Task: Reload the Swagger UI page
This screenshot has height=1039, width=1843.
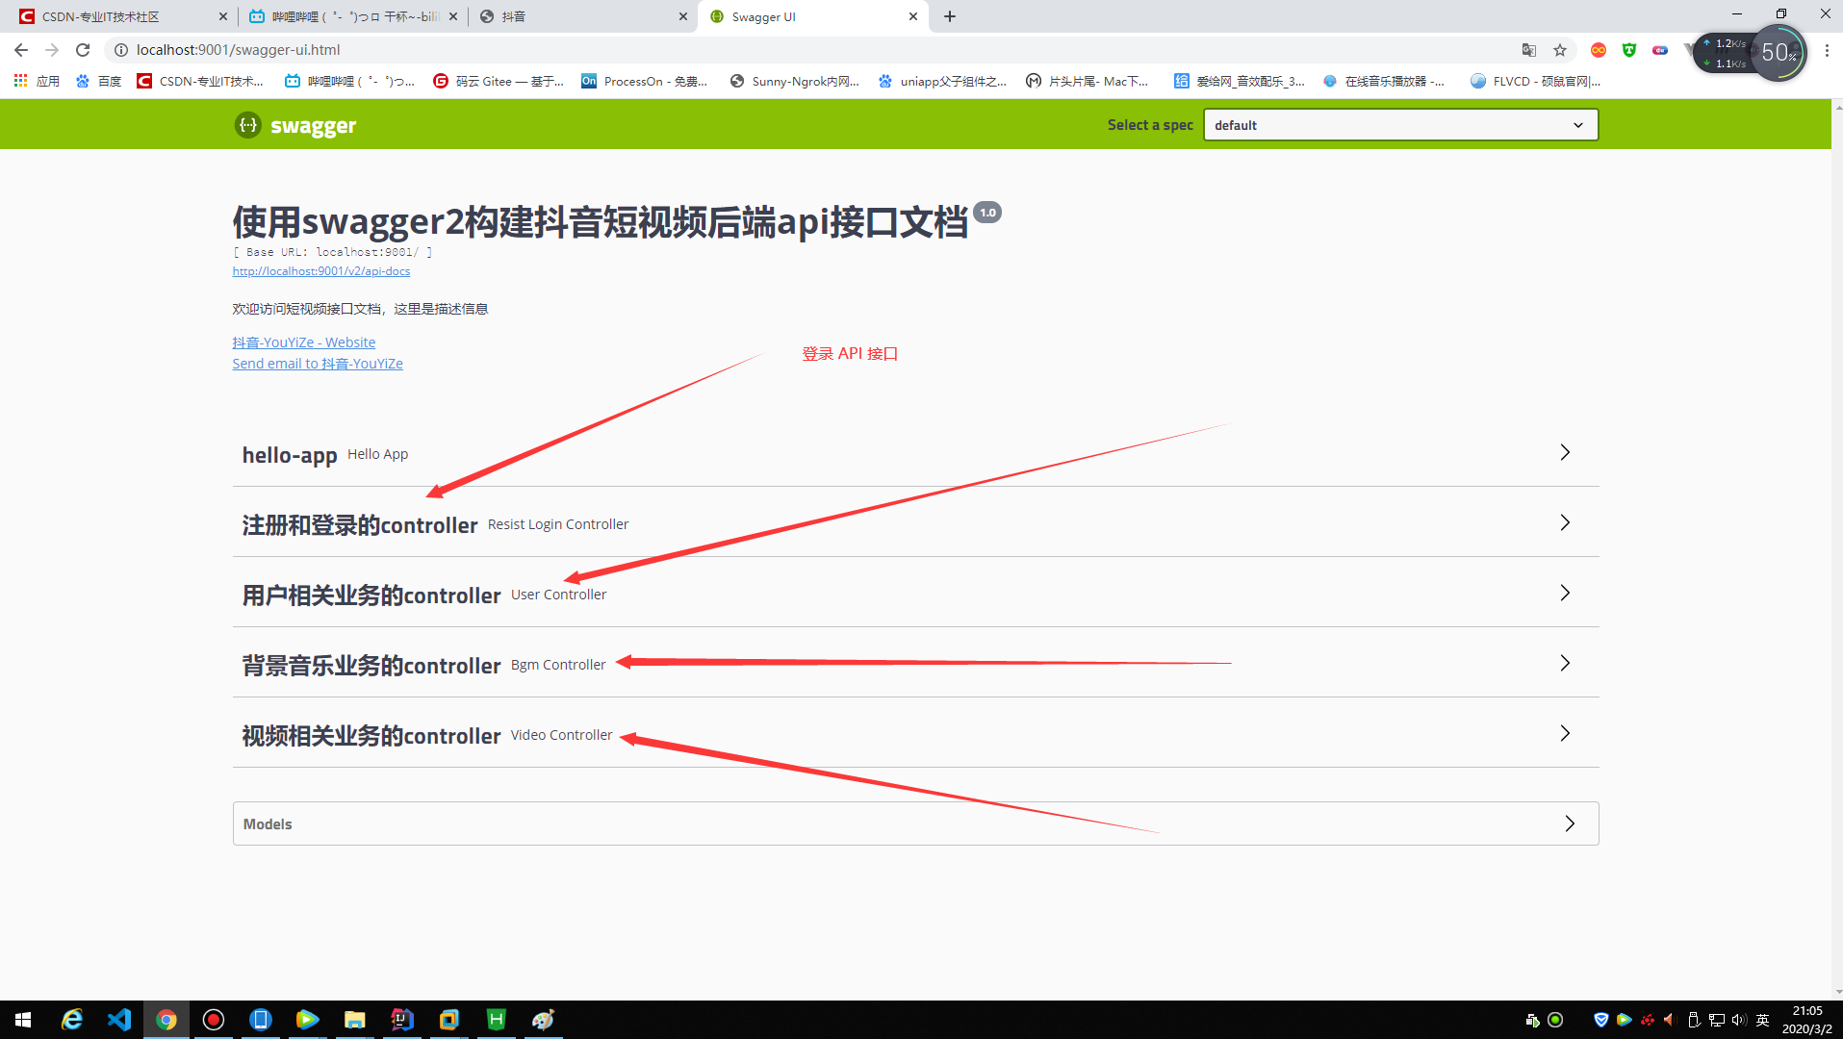Action: 83,50
